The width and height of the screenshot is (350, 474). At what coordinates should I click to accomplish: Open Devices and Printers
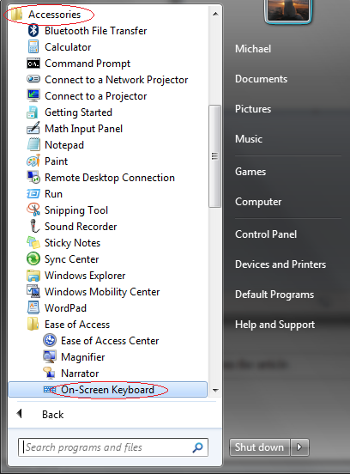point(281,264)
